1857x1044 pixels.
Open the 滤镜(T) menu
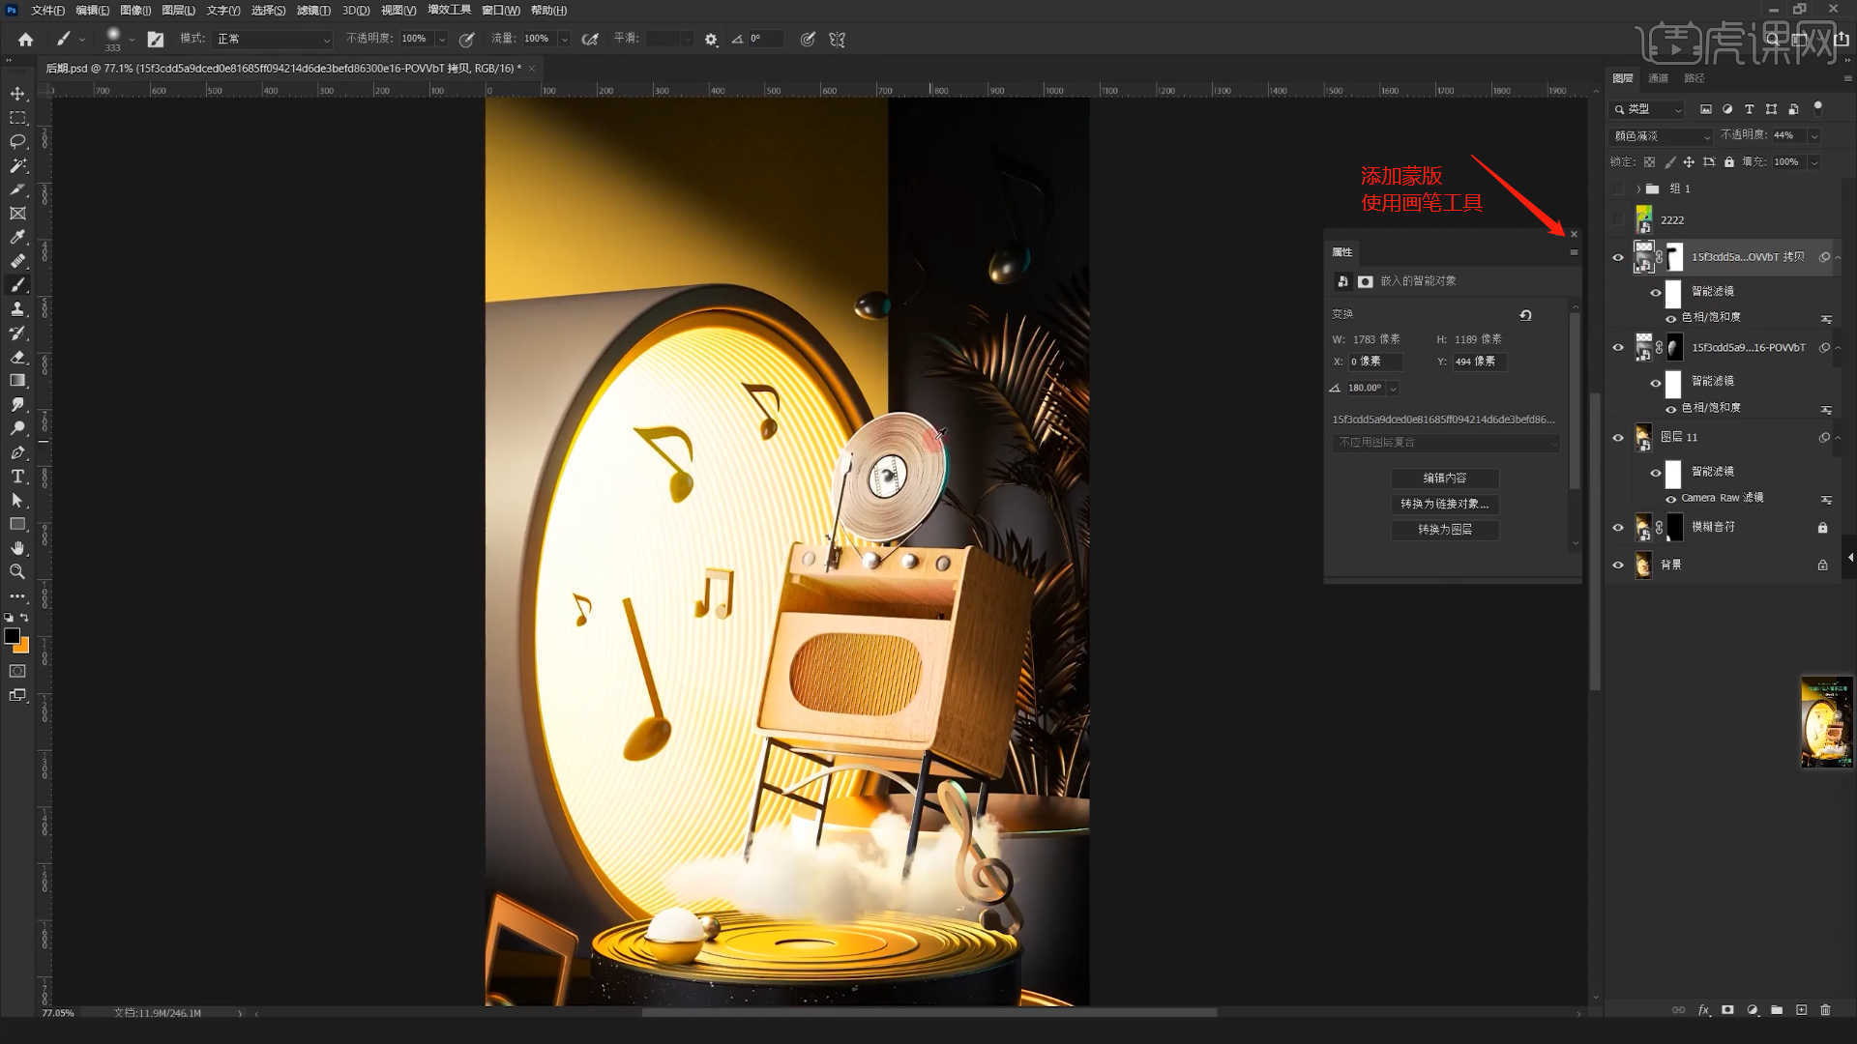pyautogui.click(x=313, y=11)
